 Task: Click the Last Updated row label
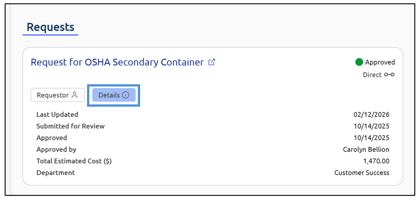pos(57,114)
